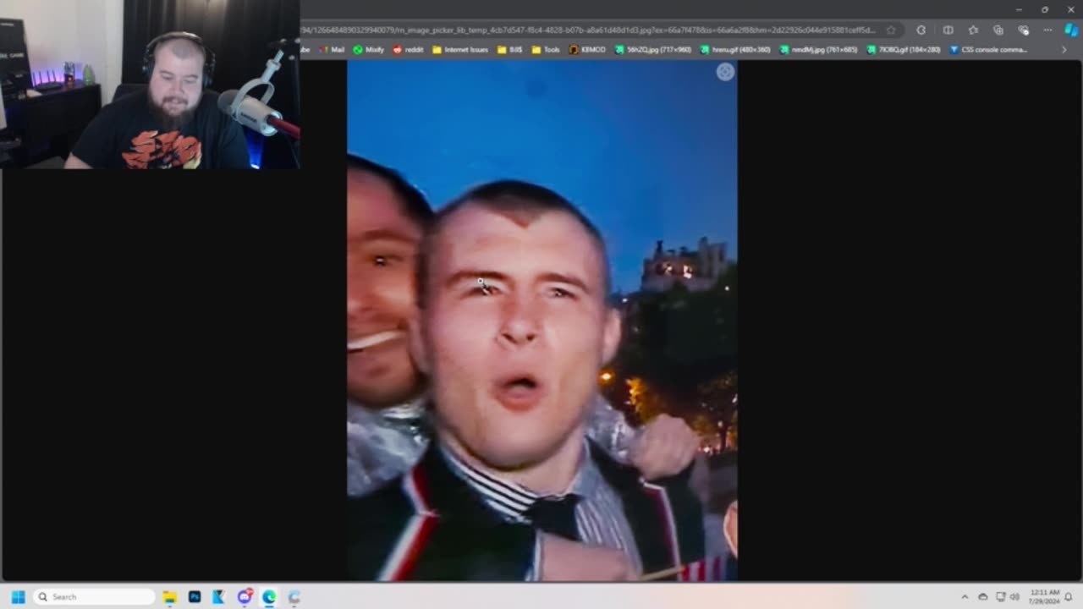Image resolution: width=1083 pixels, height=609 pixels.
Task: Open the volume speaker tray icon
Action: [1014, 596]
